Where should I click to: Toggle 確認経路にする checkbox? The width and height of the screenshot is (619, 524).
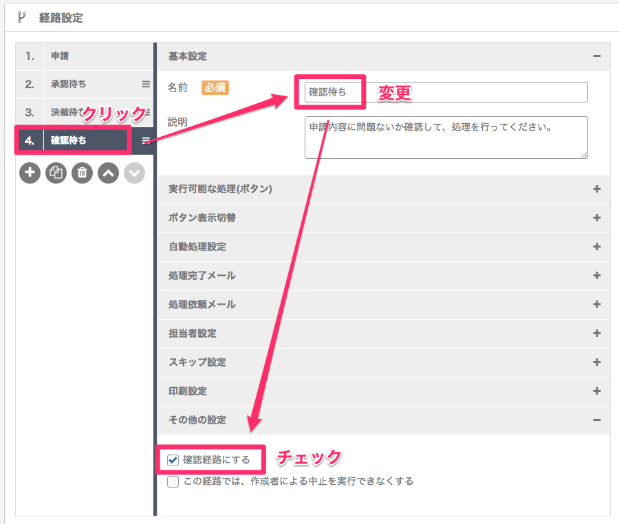pyautogui.click(x=173, y=460)
